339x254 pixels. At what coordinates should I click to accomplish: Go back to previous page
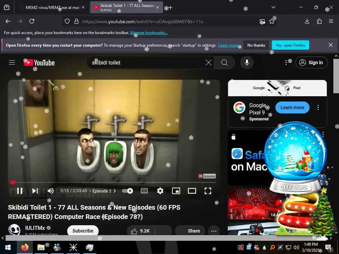coord(8,21)
